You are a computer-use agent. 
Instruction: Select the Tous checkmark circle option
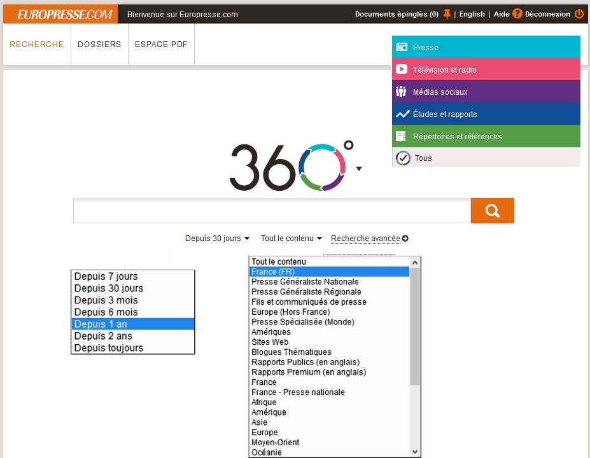(402, 158)
